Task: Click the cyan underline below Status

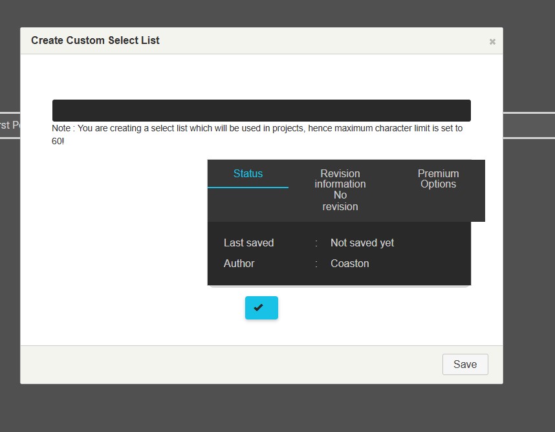Action: pos(248,187)
